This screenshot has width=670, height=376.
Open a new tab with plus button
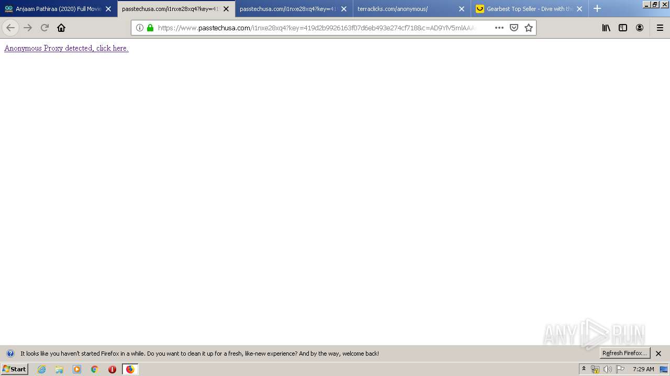[x=597, y=8]
